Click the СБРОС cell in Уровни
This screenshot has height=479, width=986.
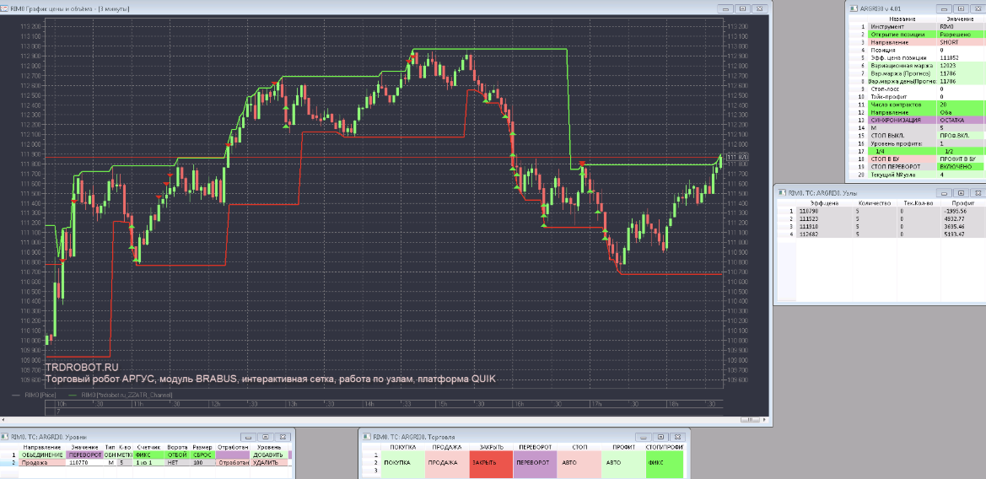pos(203,455)
